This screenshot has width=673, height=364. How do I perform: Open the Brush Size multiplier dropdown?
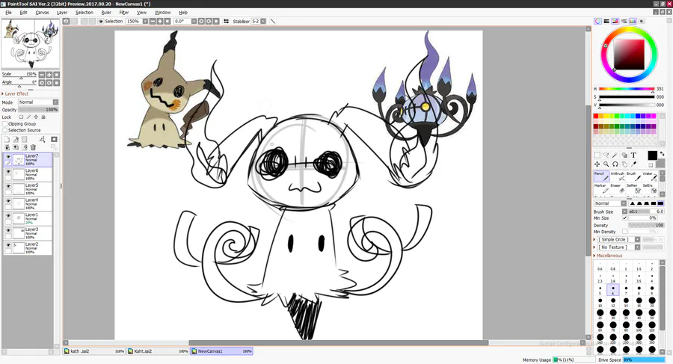[x=624, y=212]
